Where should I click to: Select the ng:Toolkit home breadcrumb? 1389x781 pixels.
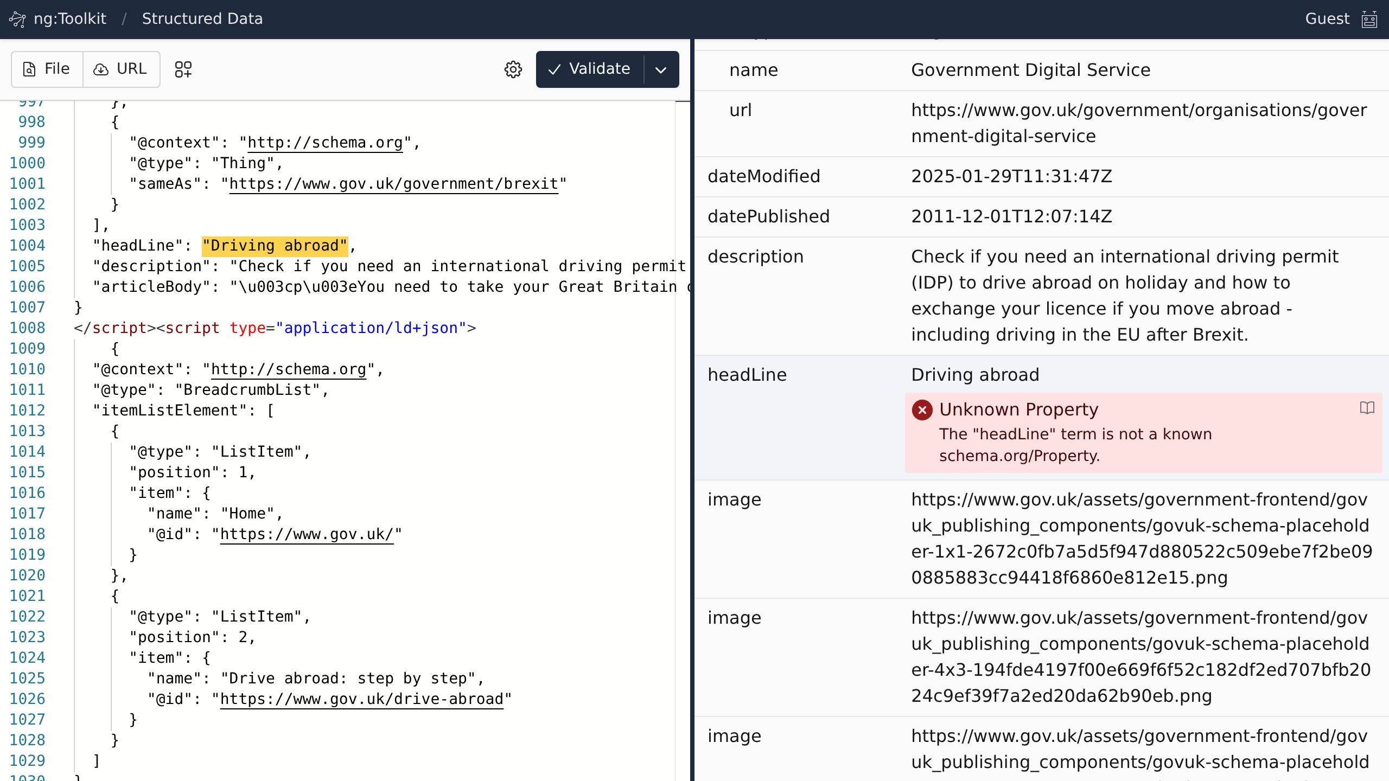point(69,19)
